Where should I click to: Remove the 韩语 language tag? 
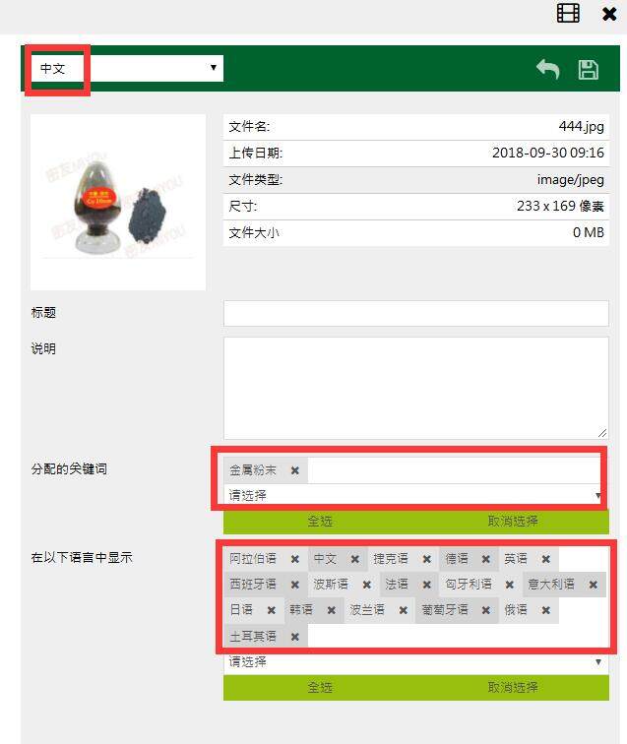click(332, 610)
